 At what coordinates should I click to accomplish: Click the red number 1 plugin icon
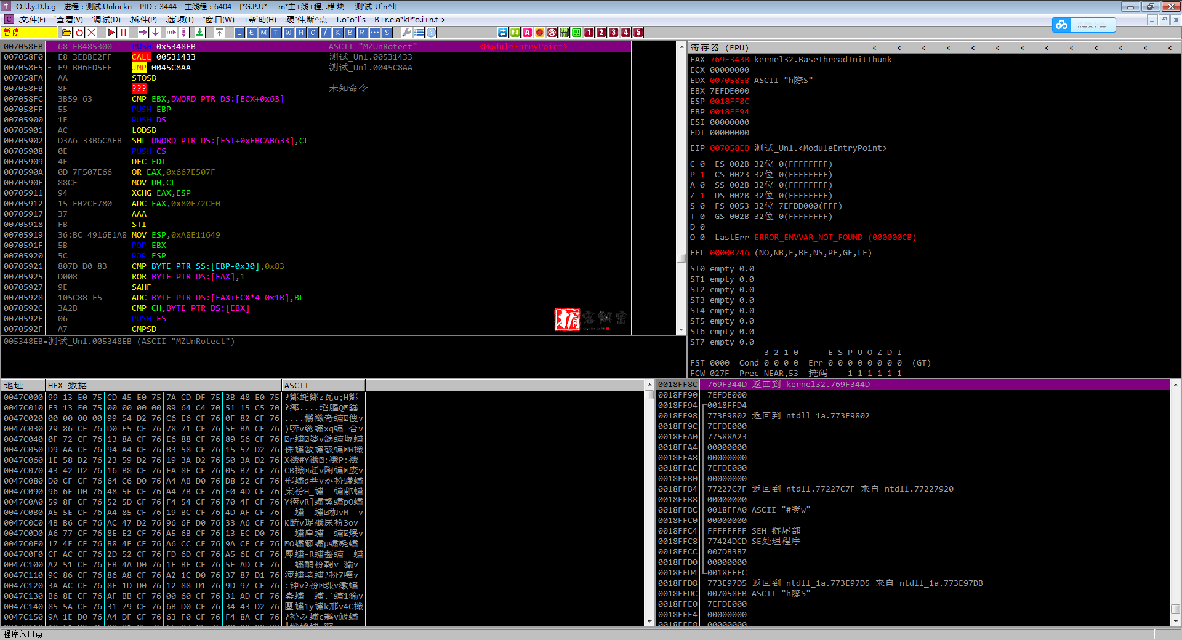tap(589, 33)
